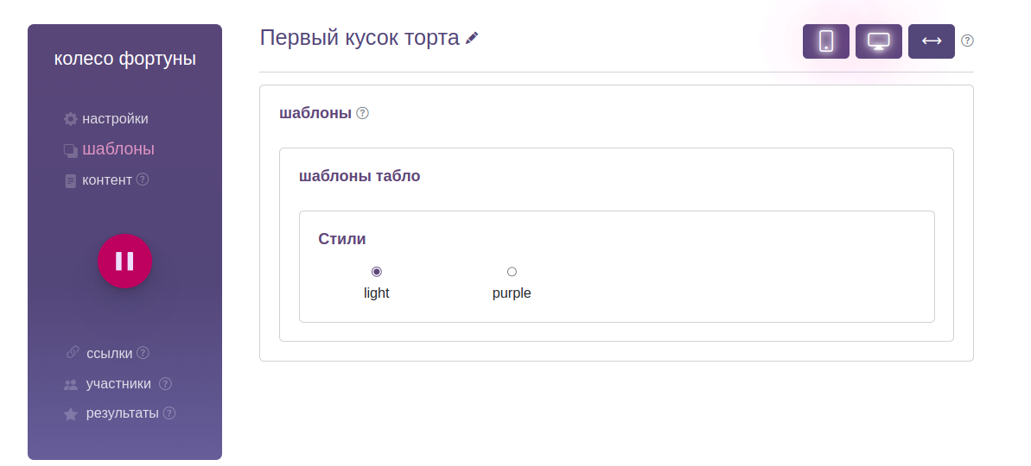Switch to mobile phone preview
The width and height of the screenshot is (1031, 466).
(825, 41)
